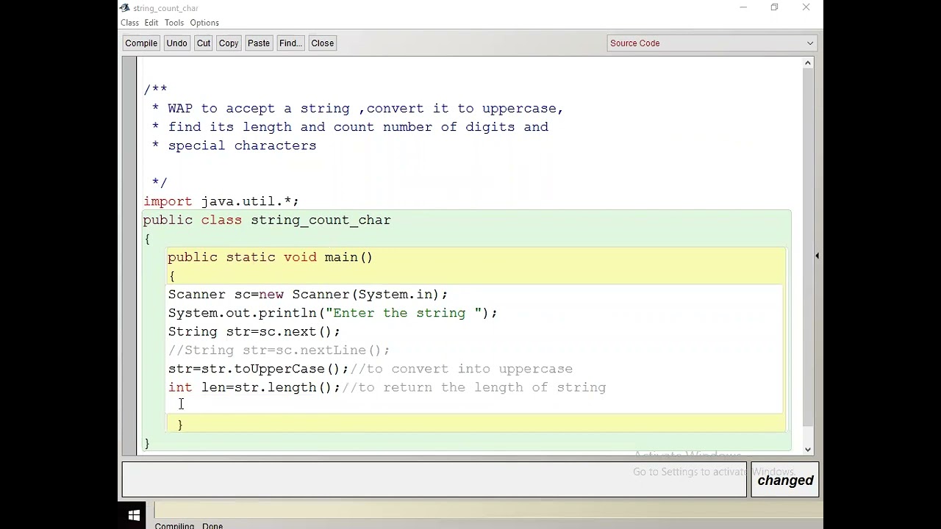941x529 pixels.
Task: Click the Cut toolbar button
Action: [204, 43]
